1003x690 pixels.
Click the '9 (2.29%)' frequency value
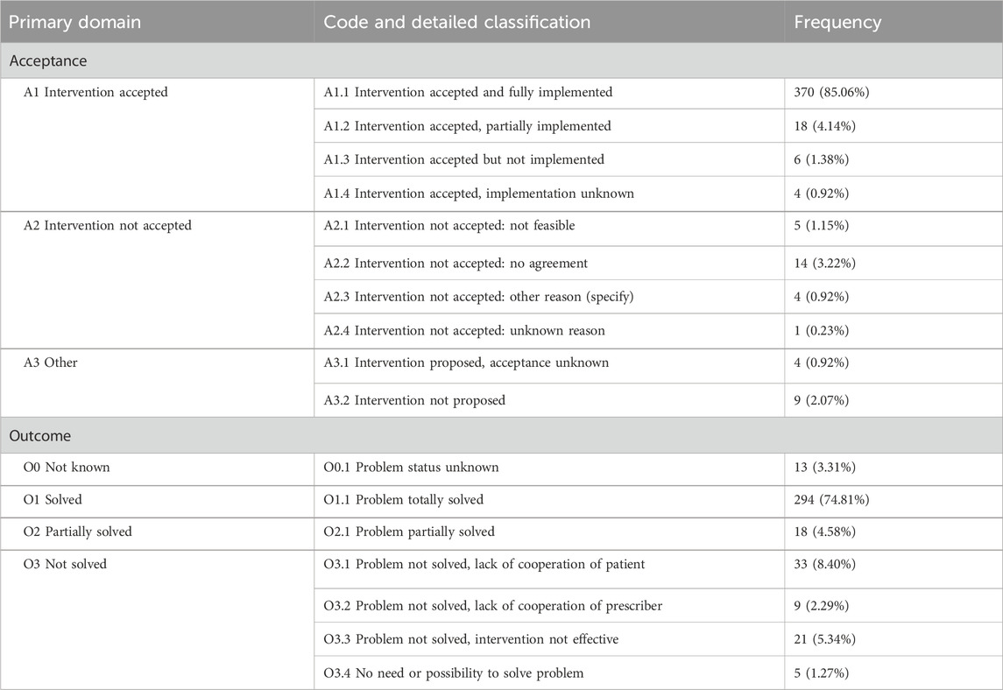822,606
